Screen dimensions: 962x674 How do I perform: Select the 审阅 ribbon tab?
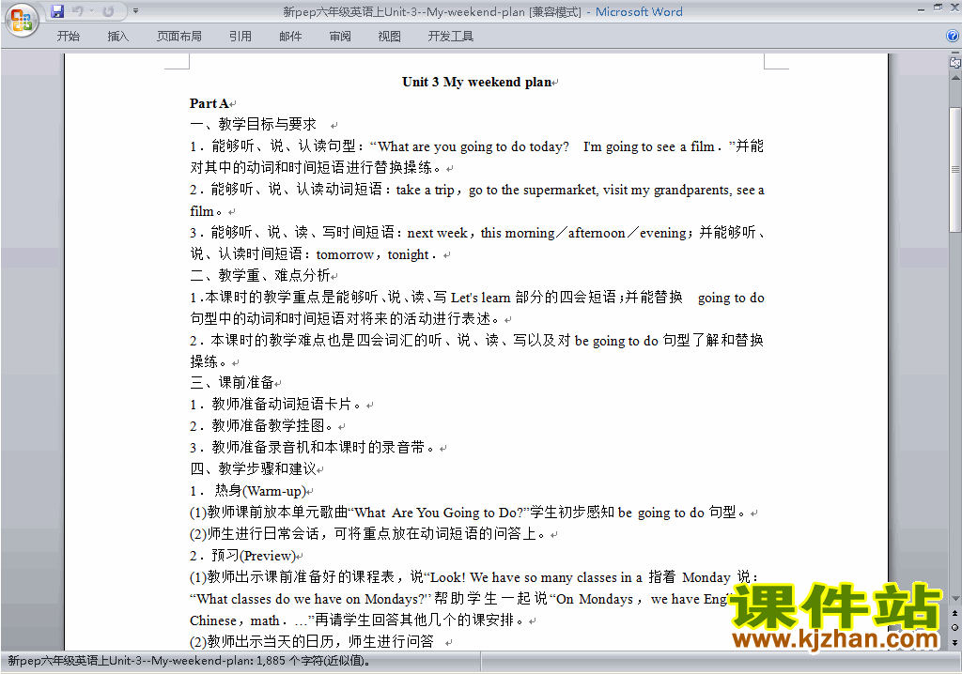tap(340, 37)
